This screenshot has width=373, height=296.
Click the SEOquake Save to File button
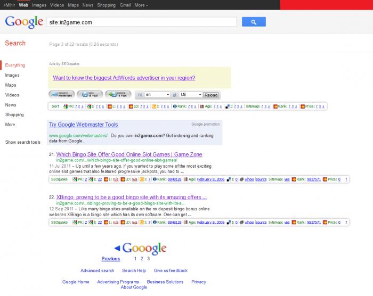[x=90, y=94]
